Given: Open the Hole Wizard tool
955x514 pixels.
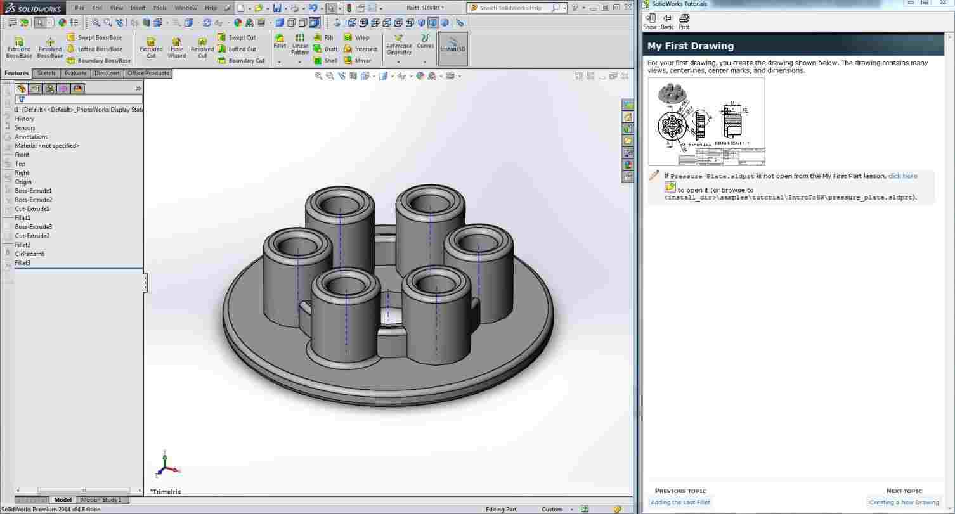Looking at the screenshot, I should point(176,48).
